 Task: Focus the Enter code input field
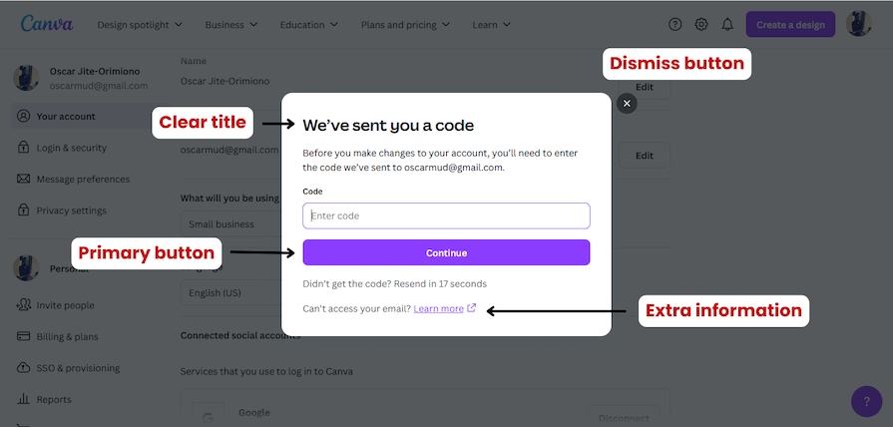point(446,215)
